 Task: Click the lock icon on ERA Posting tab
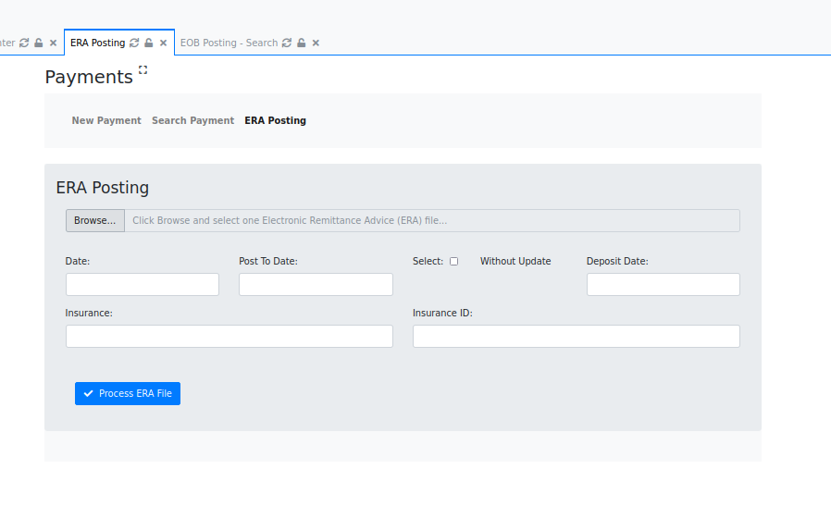149,43
